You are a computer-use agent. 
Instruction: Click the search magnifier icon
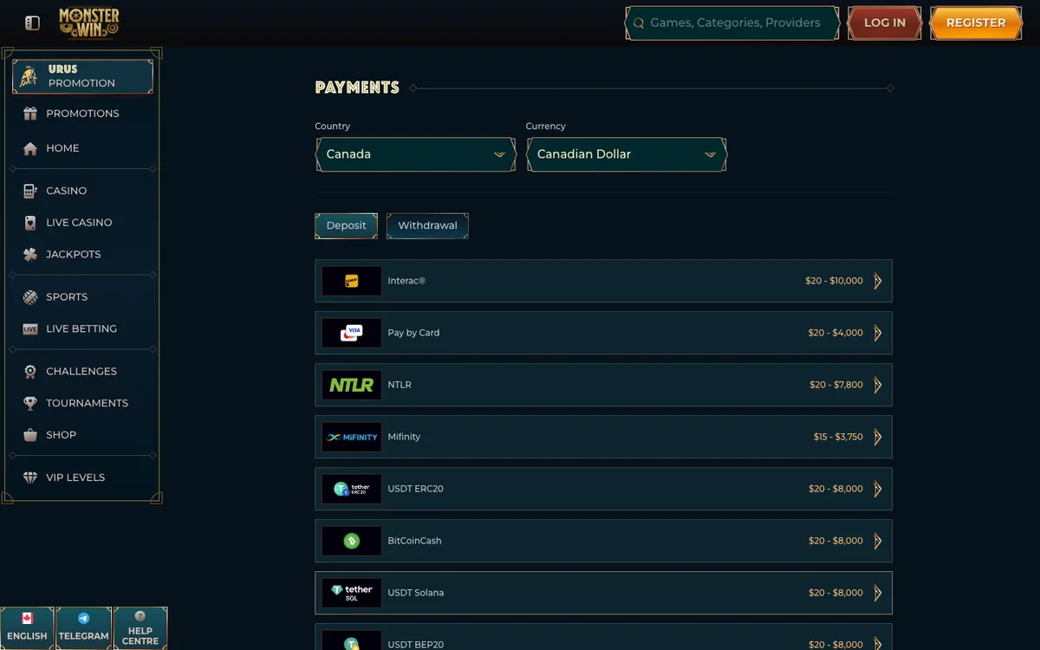tap(639, 23)
